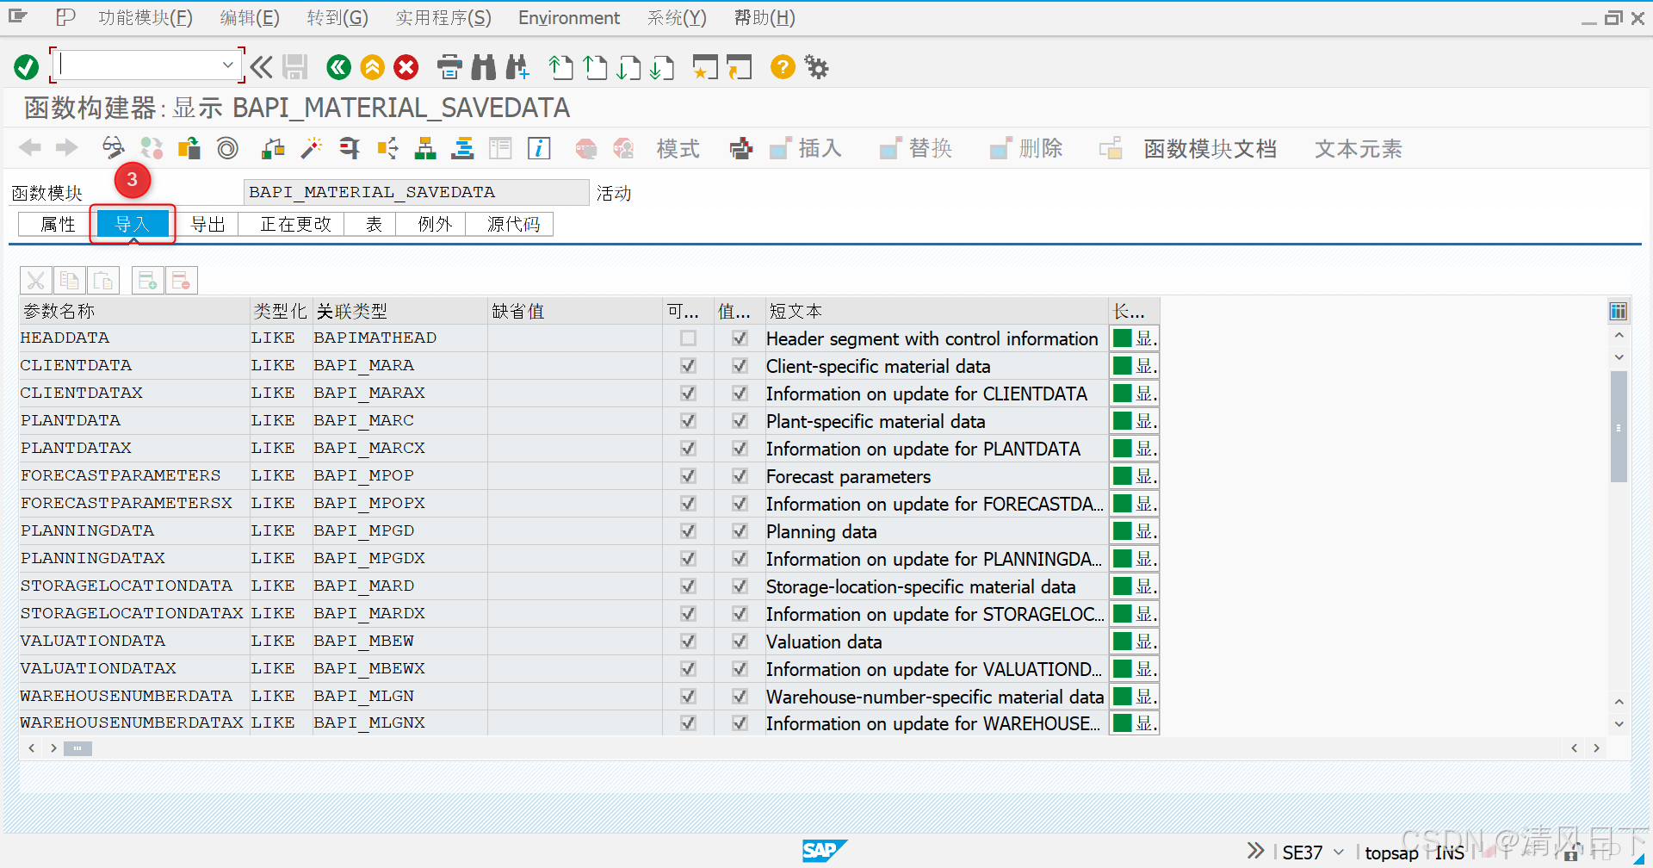Expand the command field dropdown arrow
Viewport: 1653px width, 868px height.
[x=227, y=65]
